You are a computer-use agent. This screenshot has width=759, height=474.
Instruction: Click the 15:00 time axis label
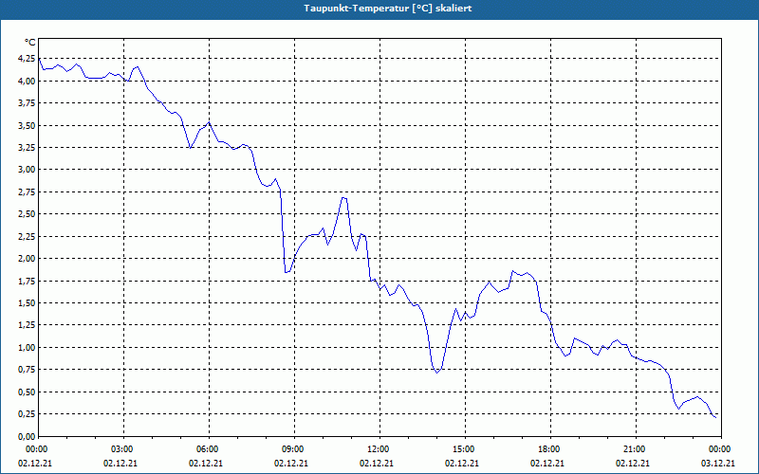pos(465,449)
